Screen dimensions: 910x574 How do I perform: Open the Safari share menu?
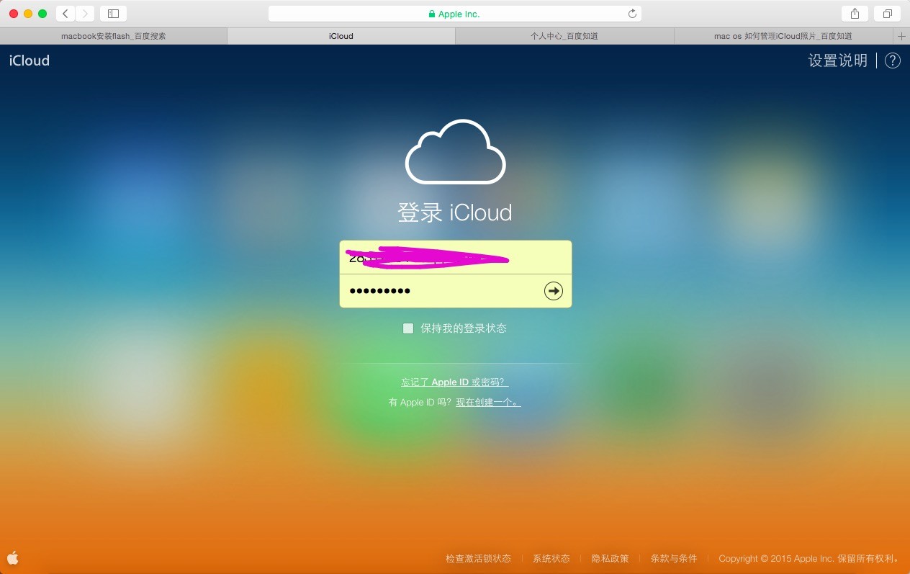tap(855, 14)
